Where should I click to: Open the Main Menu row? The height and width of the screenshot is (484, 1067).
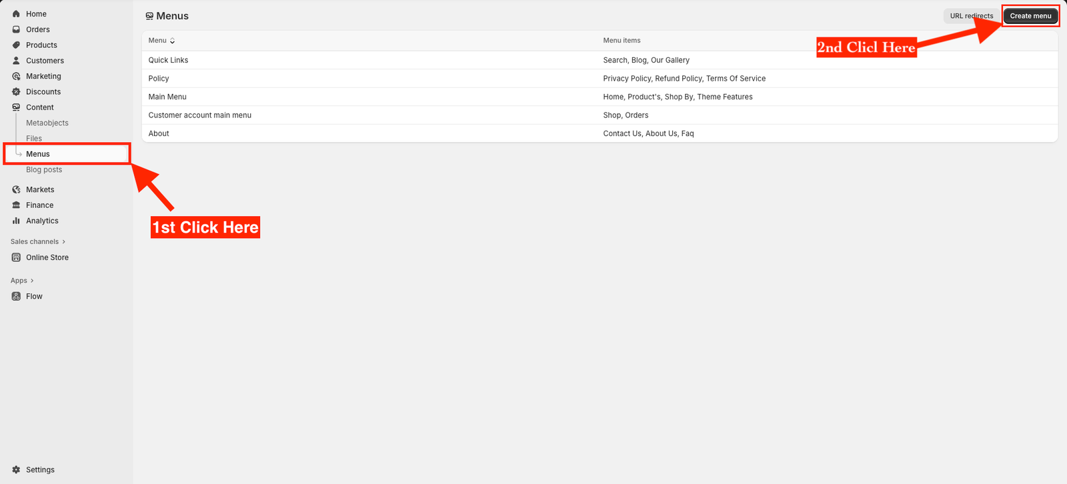tap(167, 97)
